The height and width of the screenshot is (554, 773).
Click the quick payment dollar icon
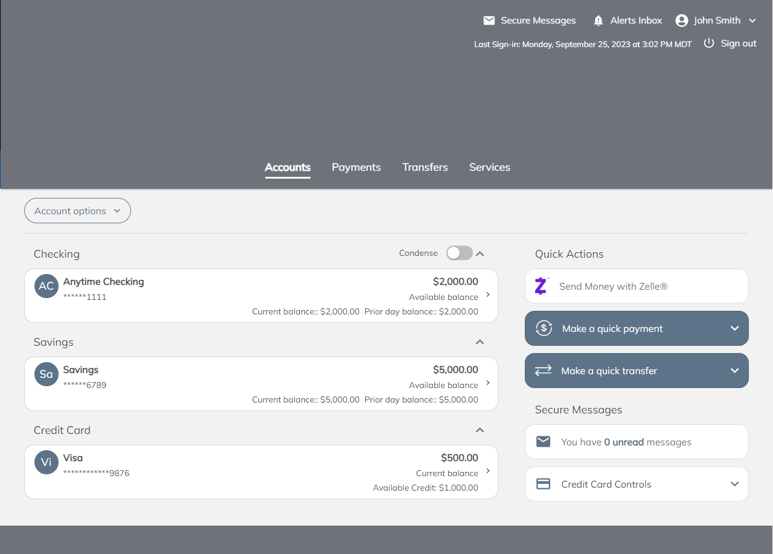pos(544,328)
